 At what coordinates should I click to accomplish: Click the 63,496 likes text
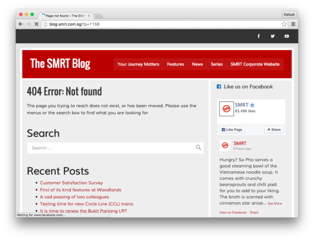point(245,111)
